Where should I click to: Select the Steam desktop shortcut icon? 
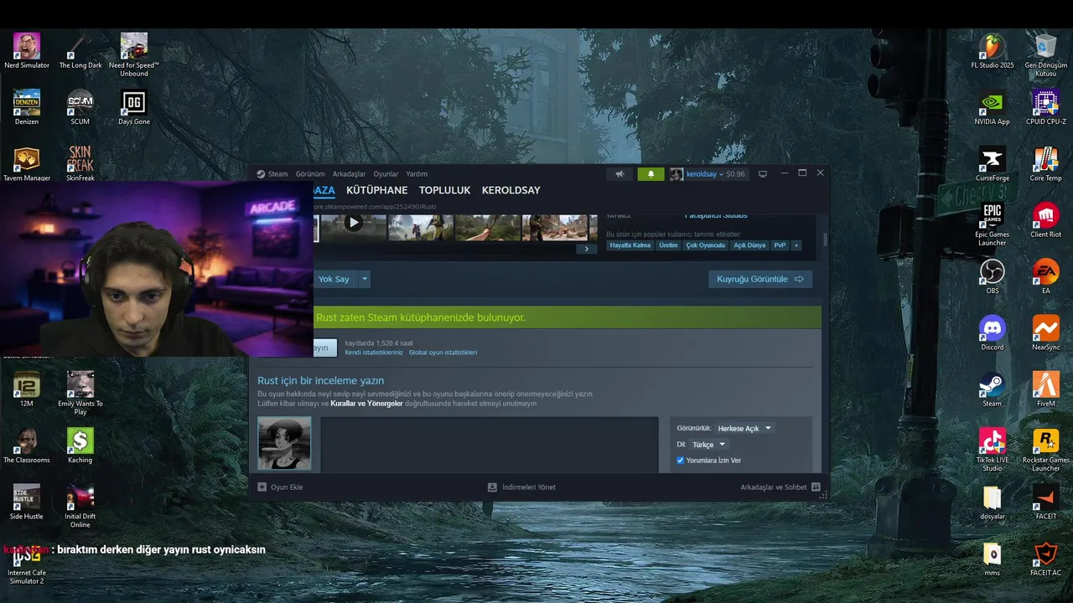[993, 388]
